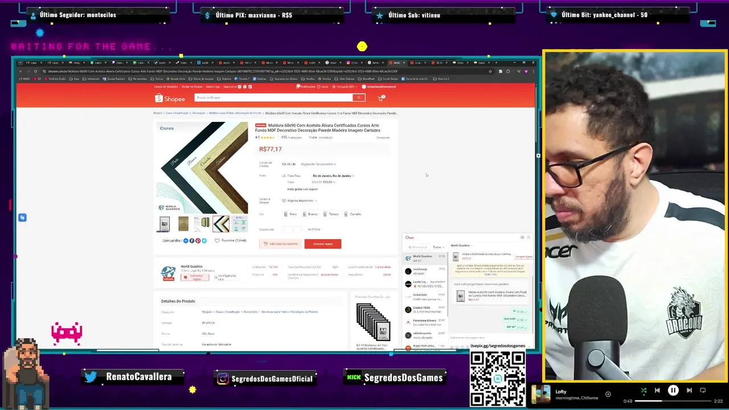Focus the Shopee search field
729x410 pixels.
[273, 98]
